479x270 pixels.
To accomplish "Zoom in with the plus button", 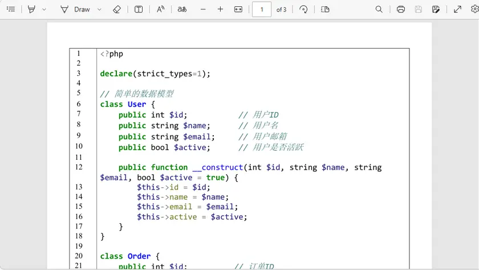I will click(x=220, y=9).
